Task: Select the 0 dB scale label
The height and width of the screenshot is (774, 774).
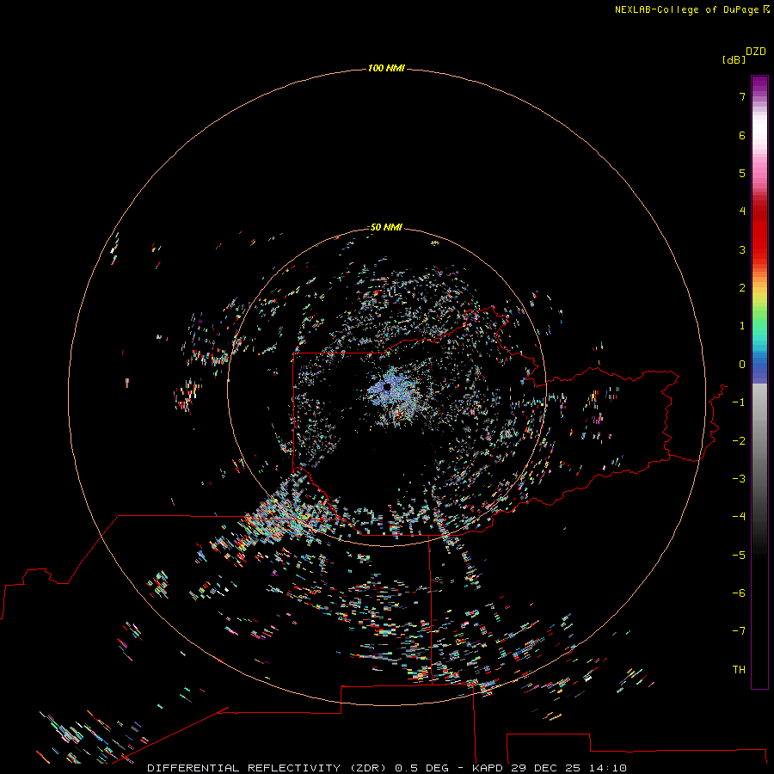Action: (x=742, y=365)
